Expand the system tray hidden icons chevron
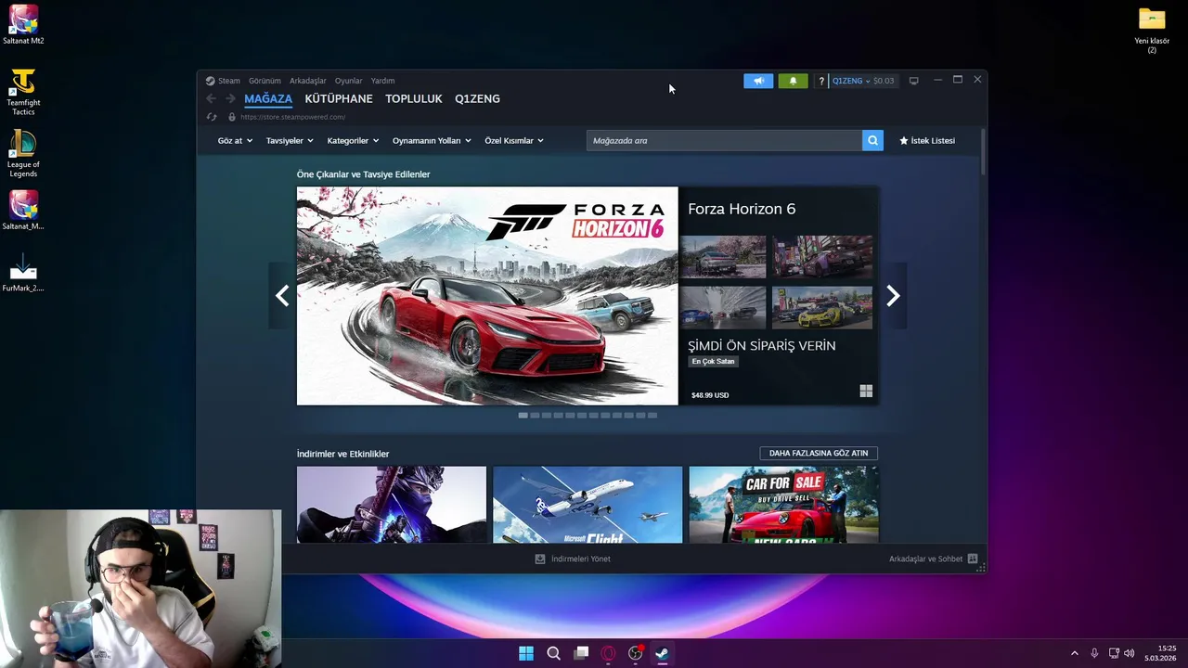 point(1075,653)
